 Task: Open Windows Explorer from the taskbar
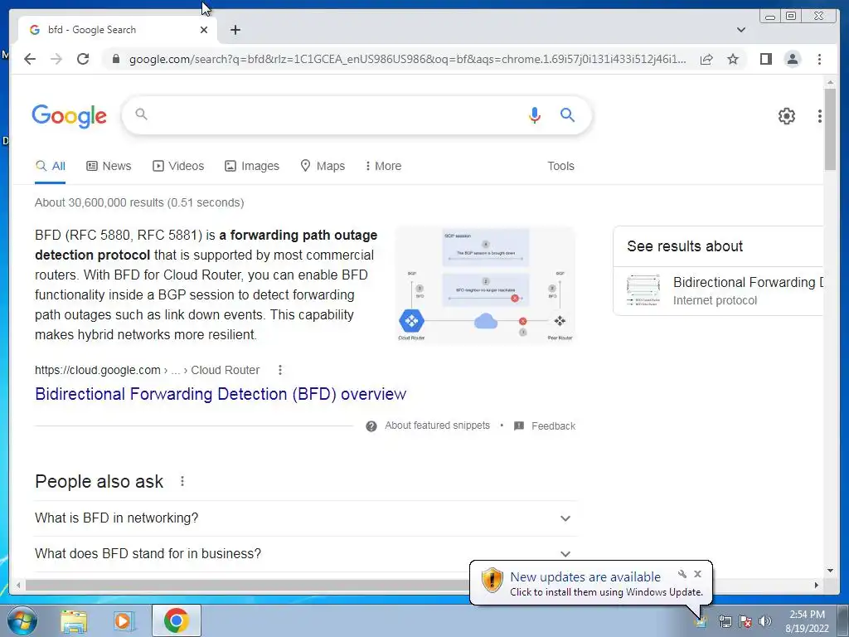[x=74, y=620]
